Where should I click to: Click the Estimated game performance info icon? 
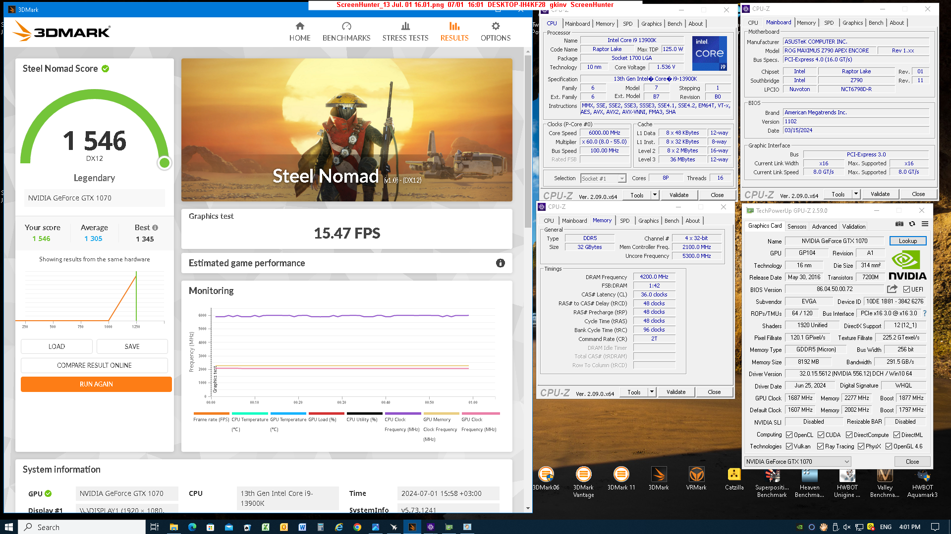[501, 263]
